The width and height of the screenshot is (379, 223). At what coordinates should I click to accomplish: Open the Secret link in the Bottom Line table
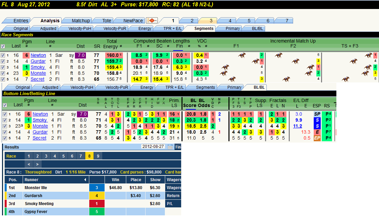[x=39, y=138]
